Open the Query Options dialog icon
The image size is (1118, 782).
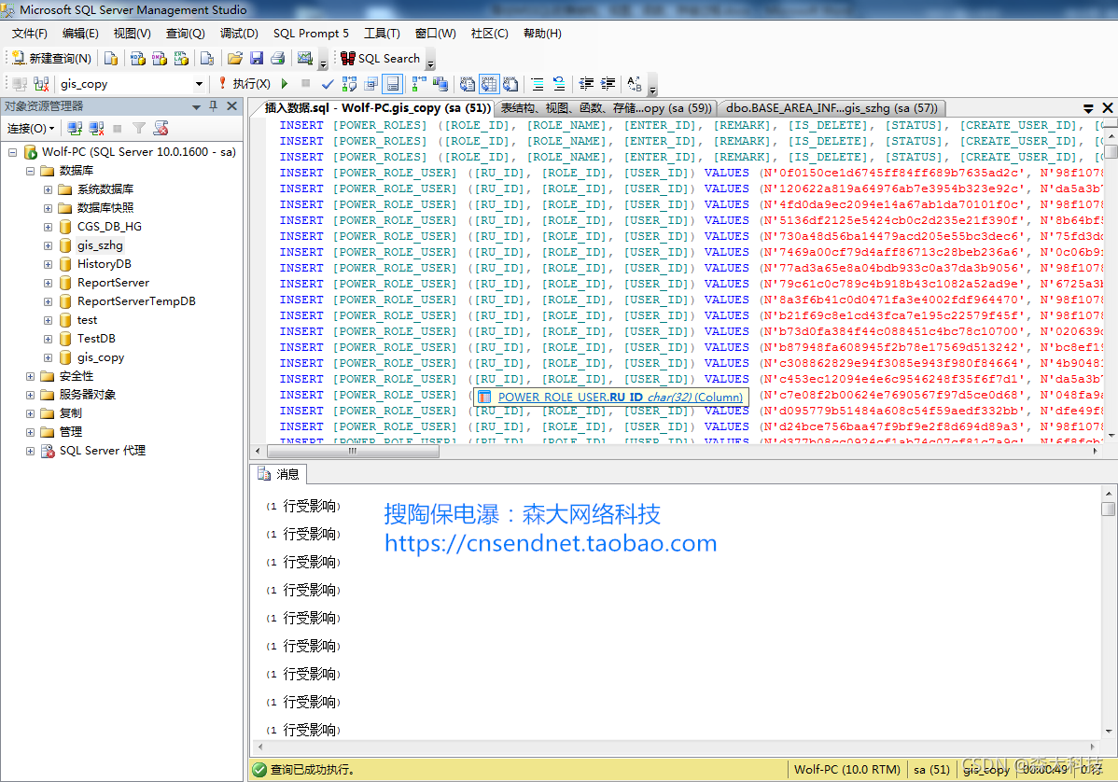[370, 84]
